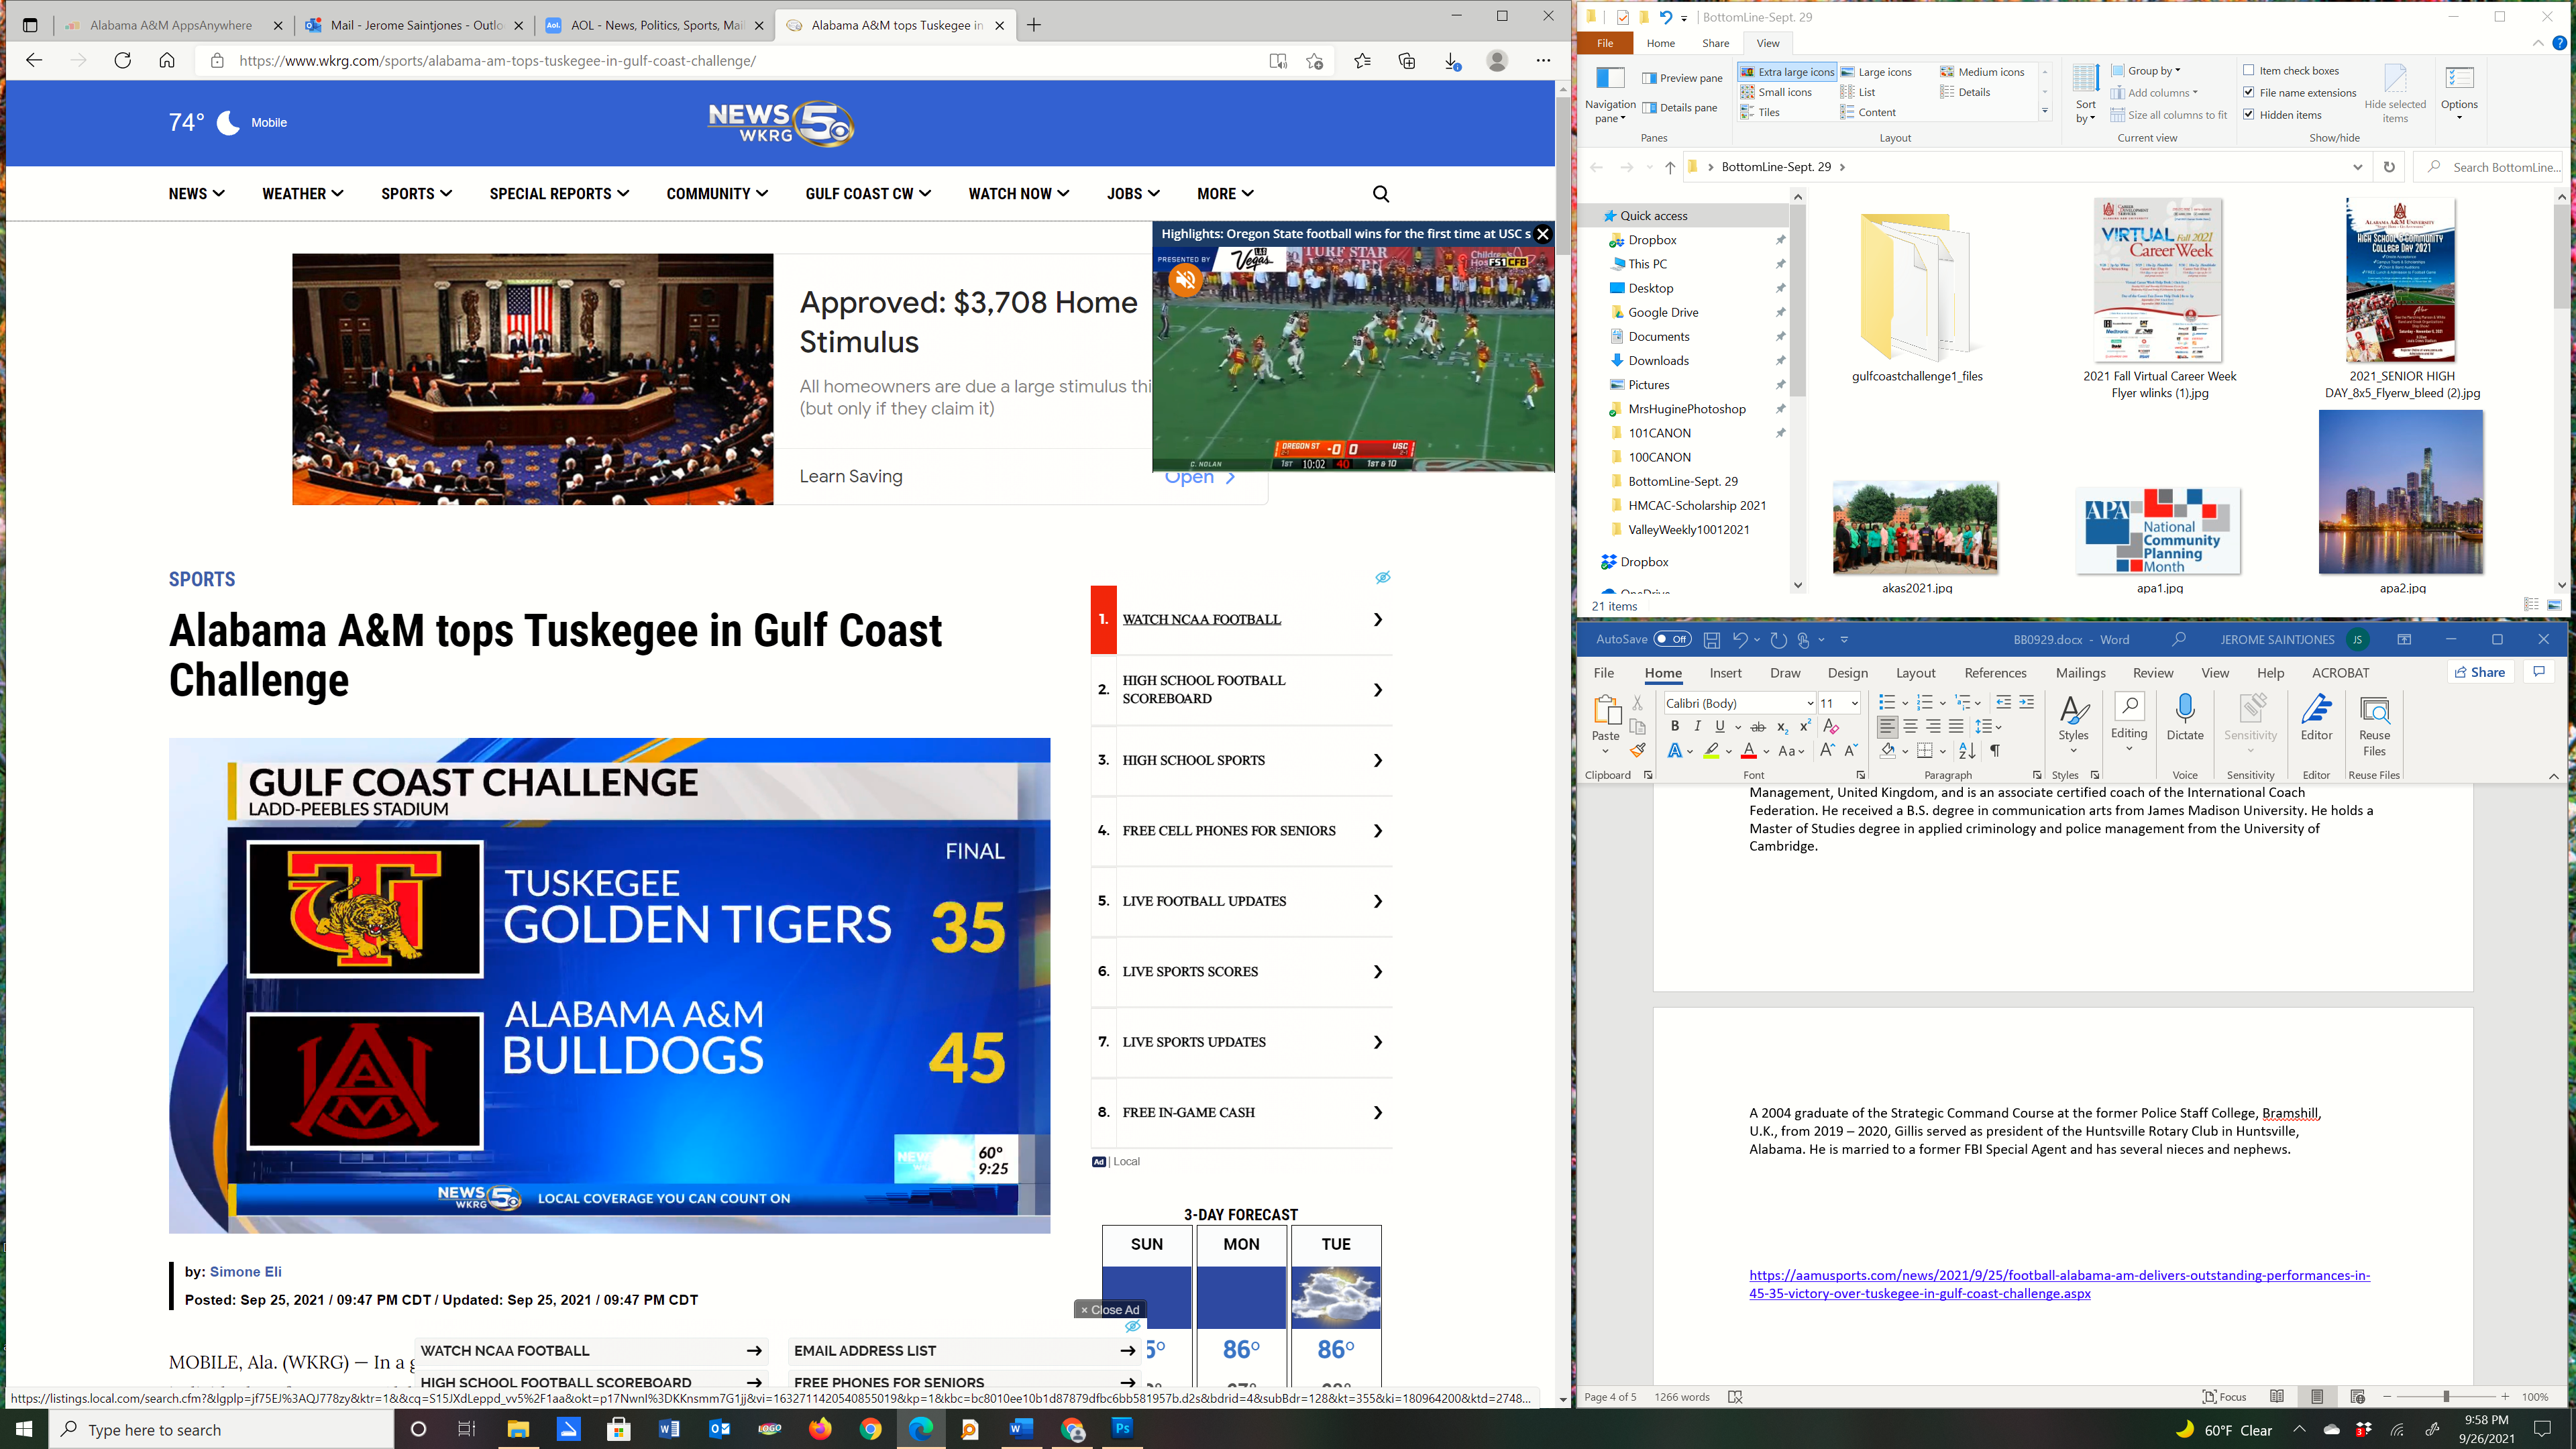Justify paragraph text in Word
The image size is (2576, 1449).
pyautogui.click(x=1956, y=726)
